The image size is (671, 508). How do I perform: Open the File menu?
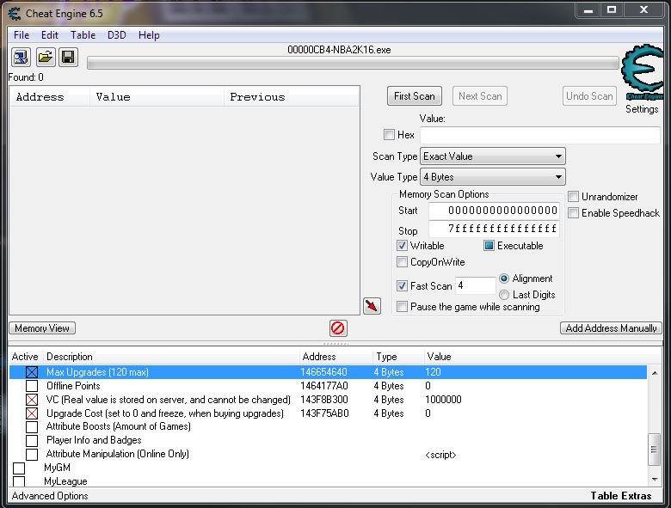(22, 35)
